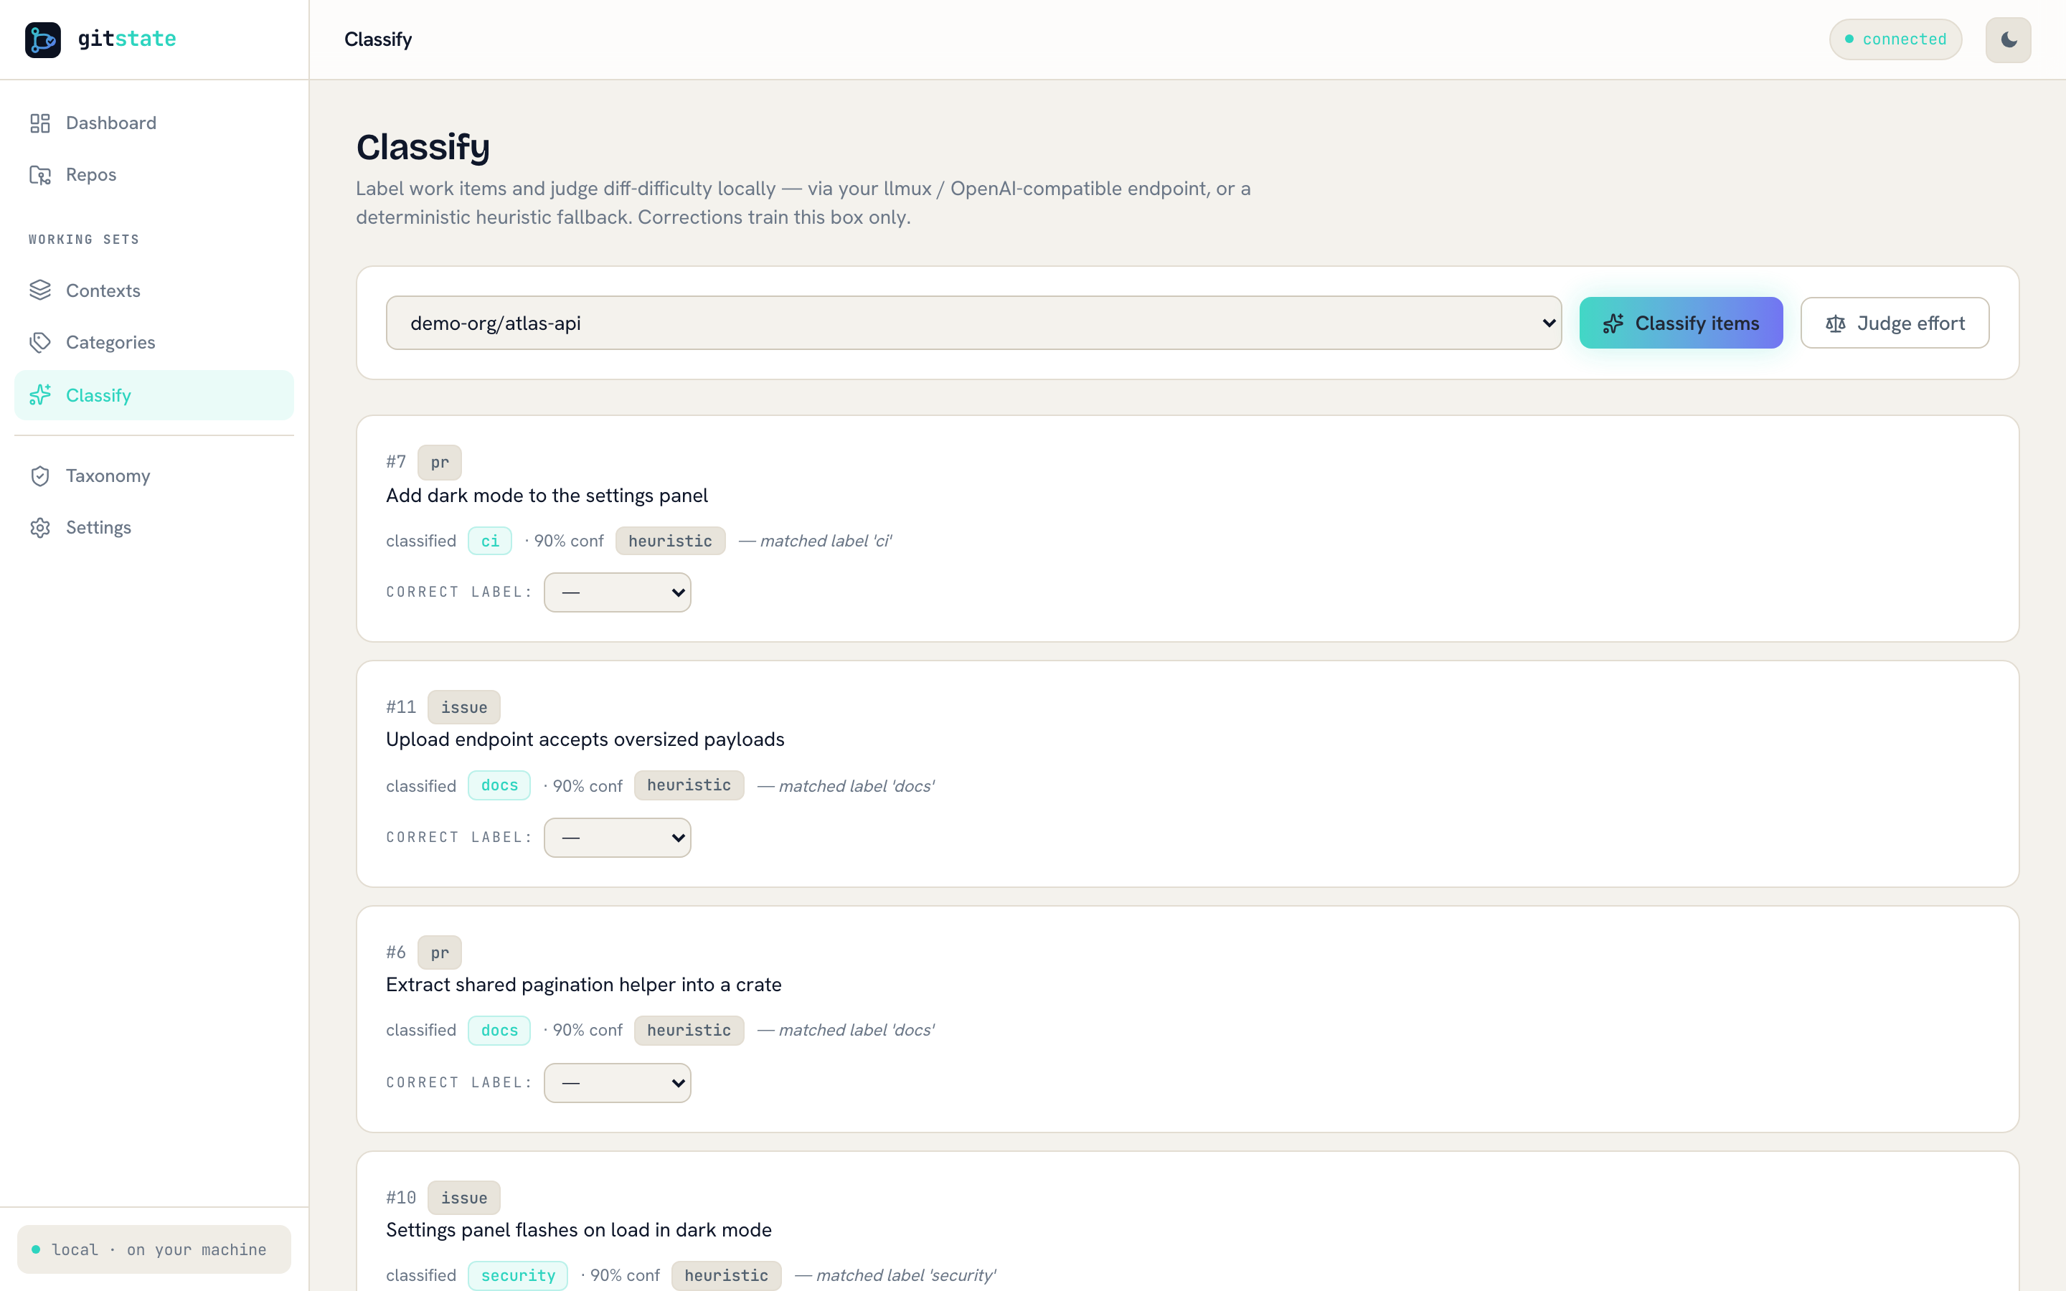Open the correct label dropdown for #6
This screenshot has height=1291, width=2066.
coord(617,1083)
